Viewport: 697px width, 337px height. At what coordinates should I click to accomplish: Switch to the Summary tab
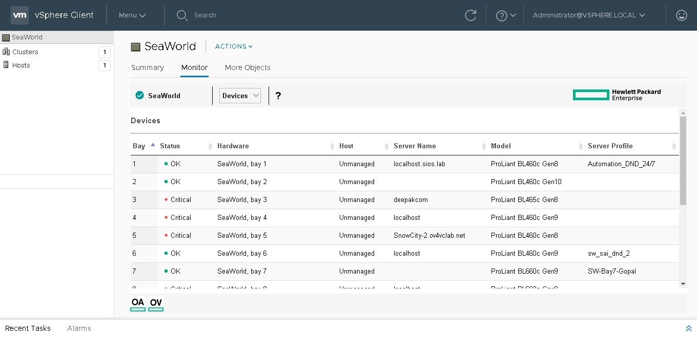[x=148, y=68]
